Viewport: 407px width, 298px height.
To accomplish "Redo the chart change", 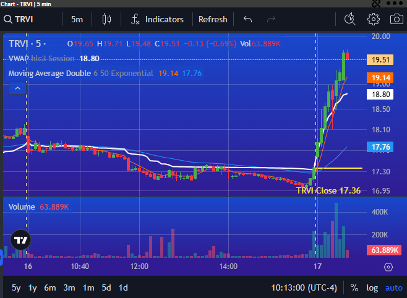I will click(271, 19).
